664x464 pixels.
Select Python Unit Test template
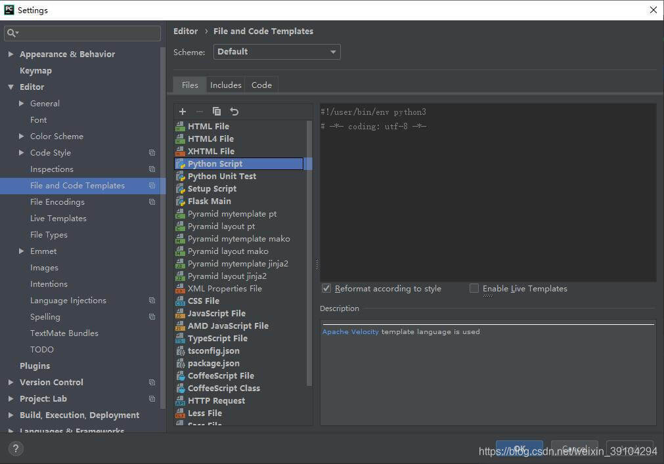click(221, 177)
